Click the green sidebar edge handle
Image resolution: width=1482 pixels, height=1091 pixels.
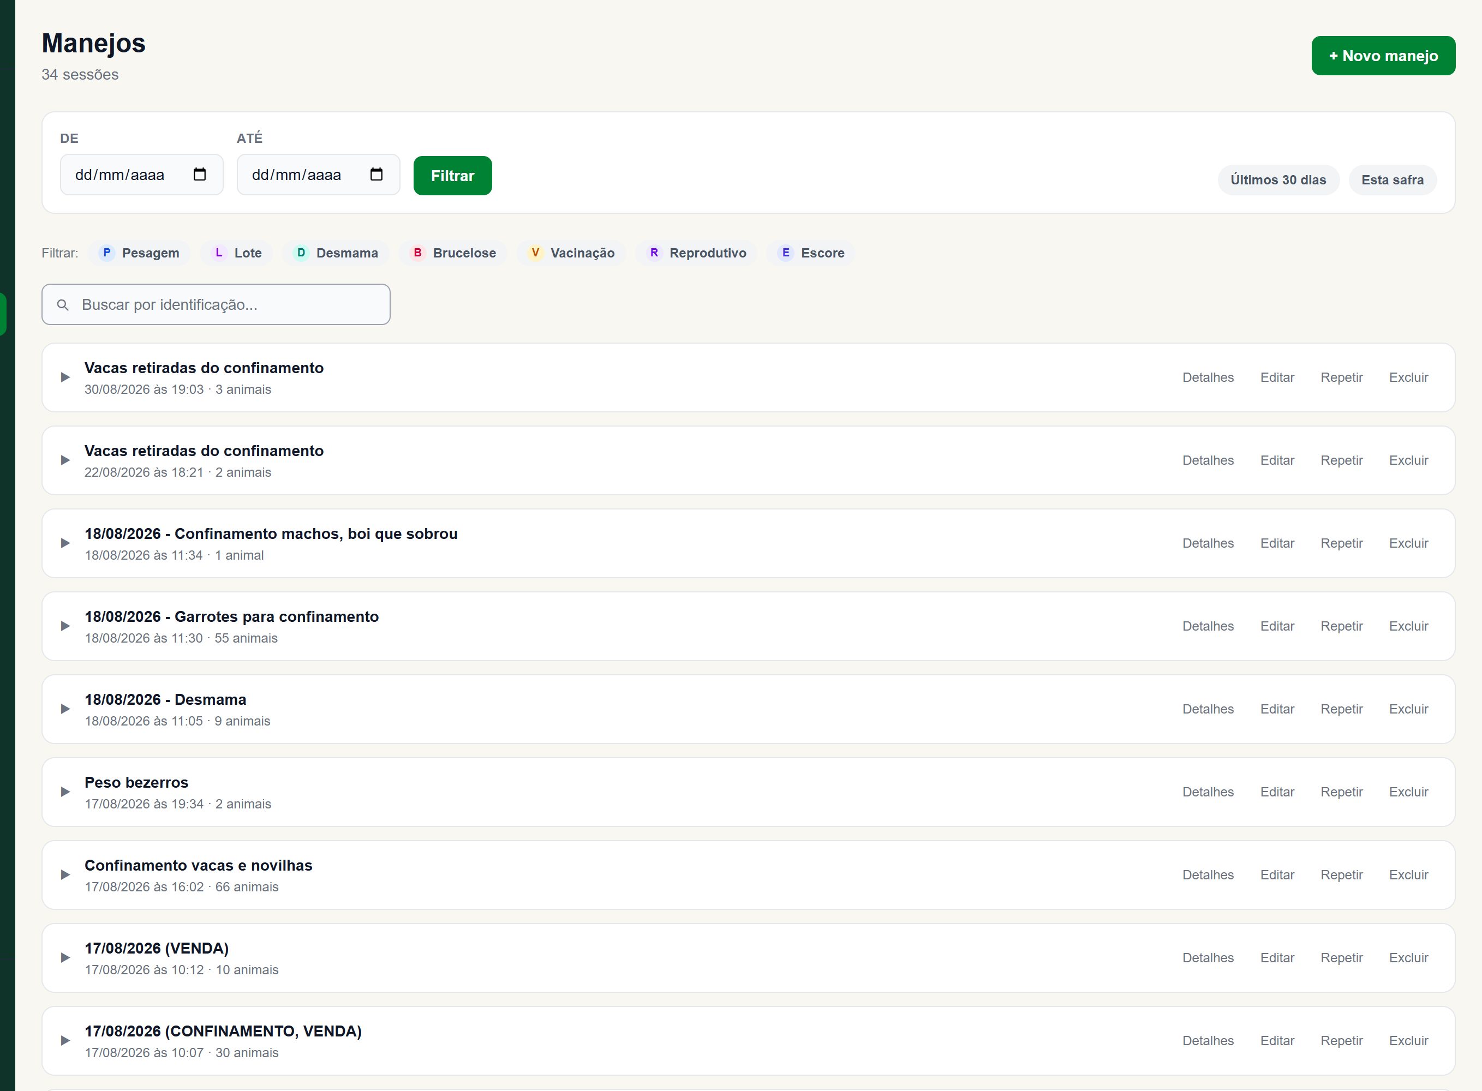coord(3,314)
